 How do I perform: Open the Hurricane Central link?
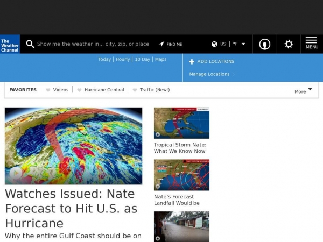(104, 90)
